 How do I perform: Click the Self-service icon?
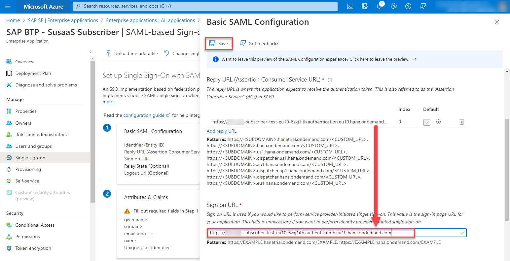[9, 181]
